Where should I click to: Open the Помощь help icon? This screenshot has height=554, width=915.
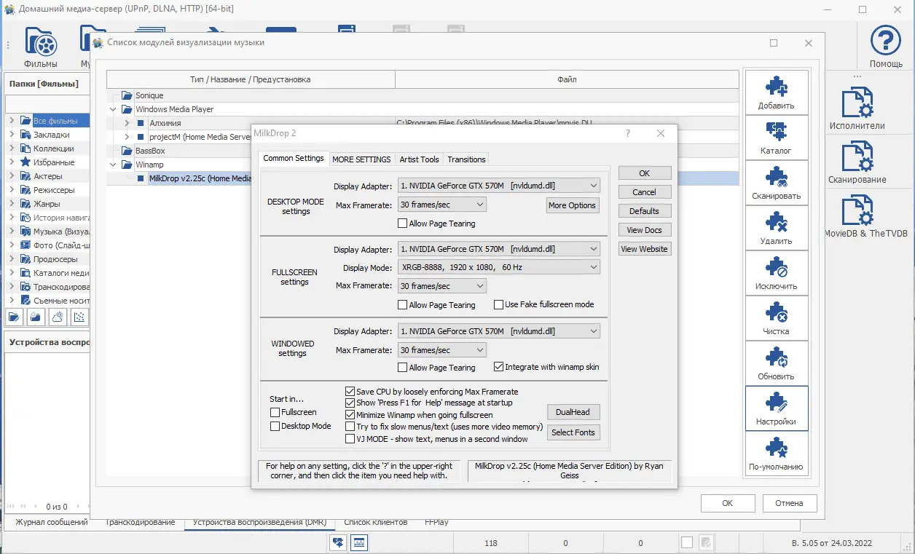[886, 41]
